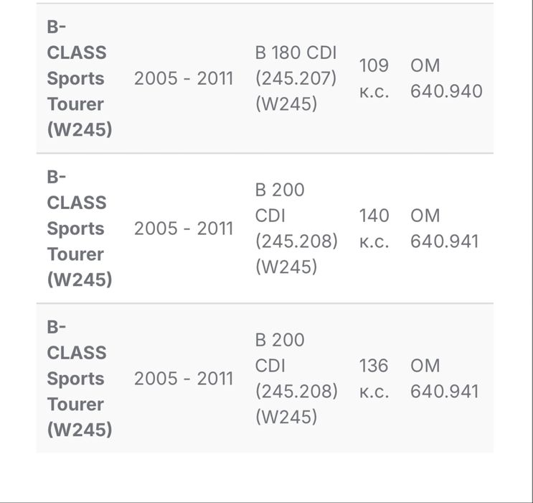The width and height of the screenshot is (533, 503).
Task: Click OM 640.941 in the 136 к.с. row
Action: click(444, 379)
